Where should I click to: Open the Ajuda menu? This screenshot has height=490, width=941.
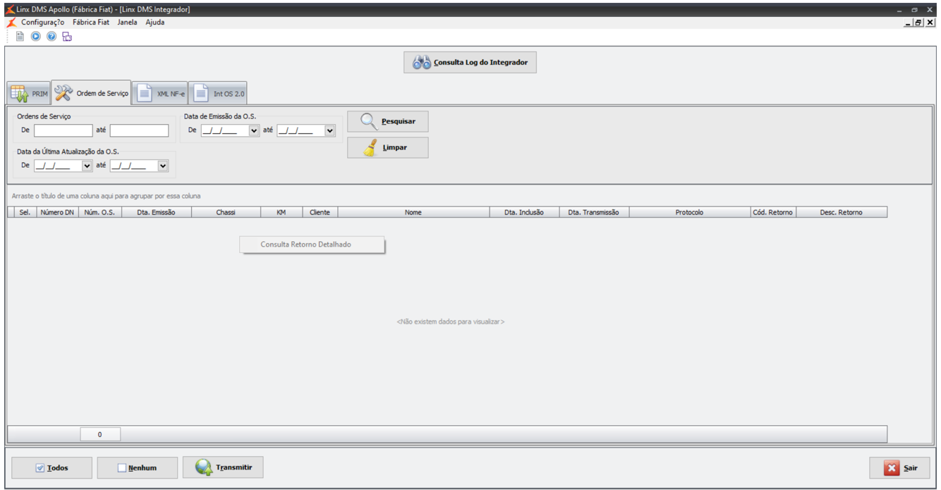click(x=155, y=23)
